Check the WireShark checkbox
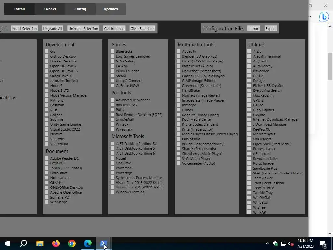Viewport: 333px width, 250px height. [x=112, y=129]
